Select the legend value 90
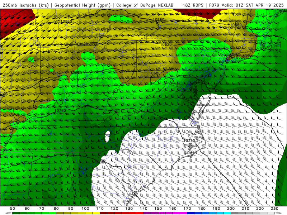The image size is (287, 215). pyautogui.click(x=71, y=209)
